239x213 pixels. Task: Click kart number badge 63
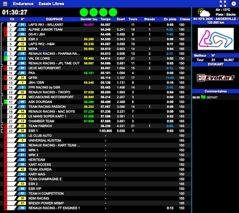pos(22,34)
